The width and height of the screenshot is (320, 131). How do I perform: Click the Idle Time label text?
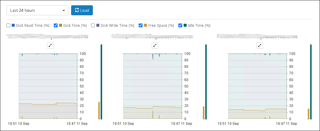pos(199,26)
